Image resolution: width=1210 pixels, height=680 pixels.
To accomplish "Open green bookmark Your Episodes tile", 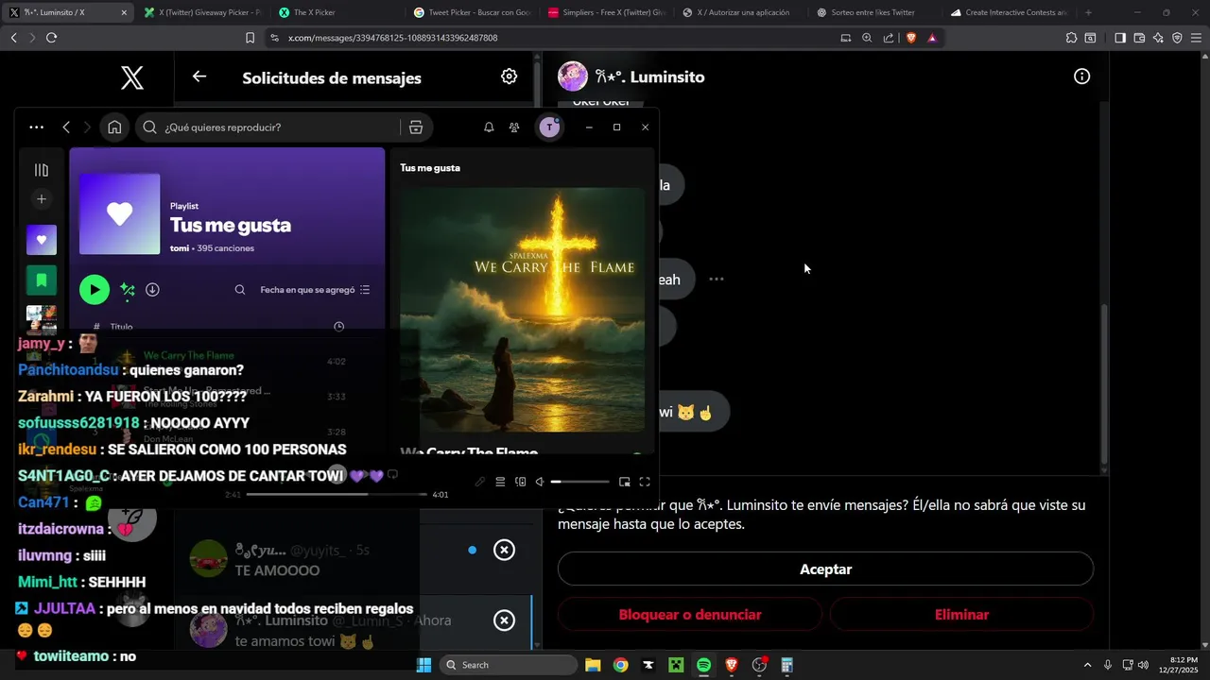I will [42, 280].
